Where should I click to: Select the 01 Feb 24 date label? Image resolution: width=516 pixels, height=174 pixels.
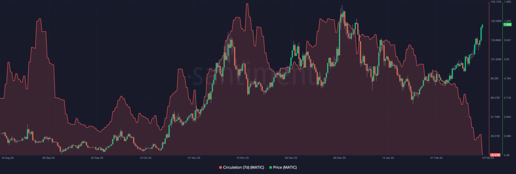click(436, 158)
